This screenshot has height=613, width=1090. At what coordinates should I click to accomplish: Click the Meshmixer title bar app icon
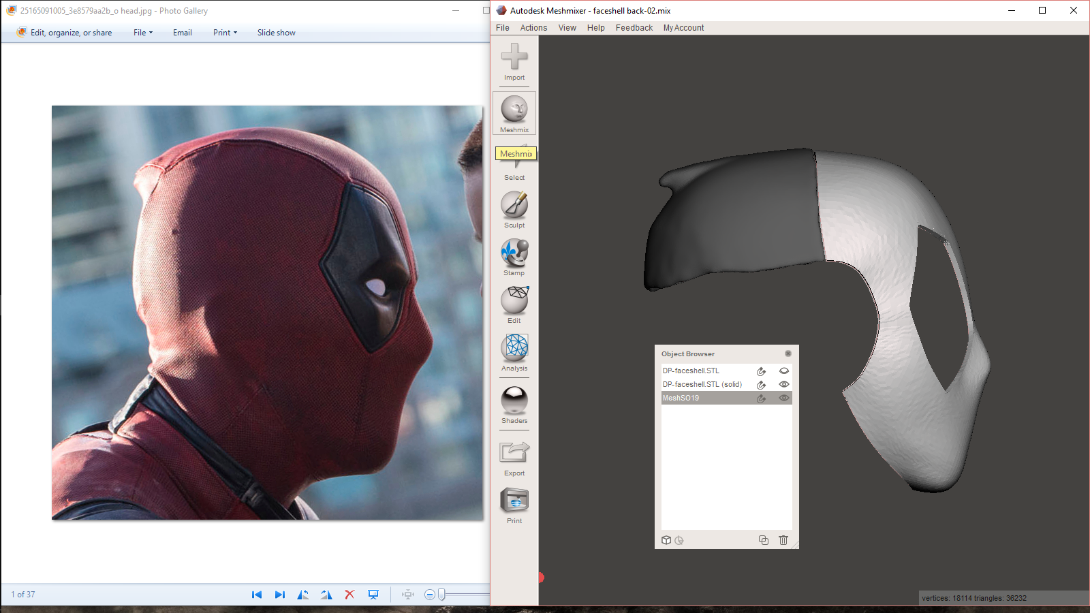tap(501, 10)
